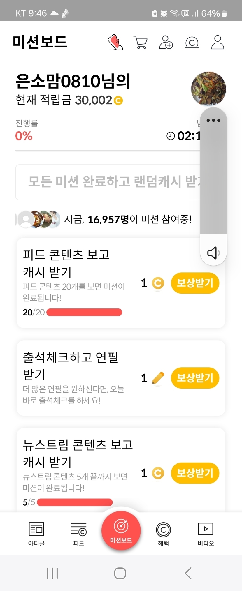Switch to the 피드 tab
Viewport: 242px width, 591px height.
tap(79, 534)
